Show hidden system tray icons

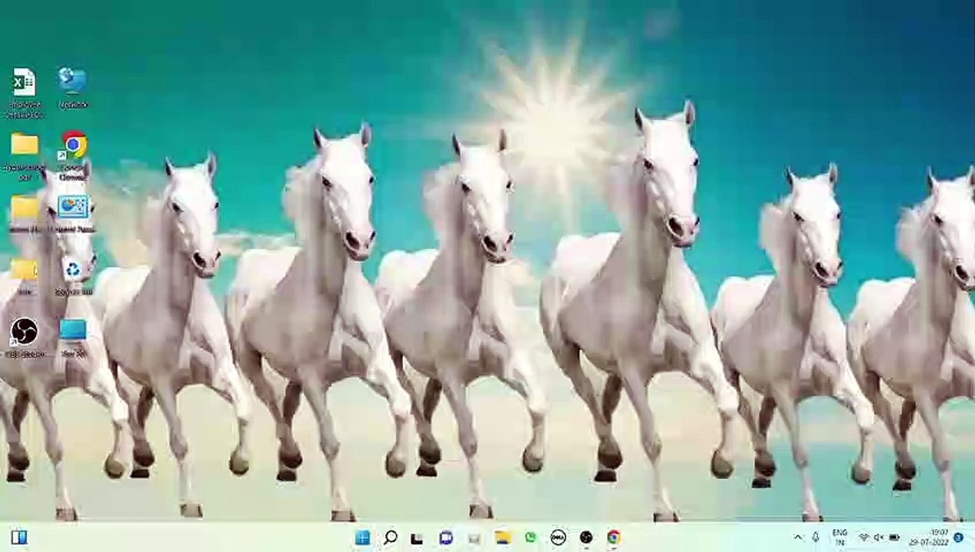(x=798, y=537)
